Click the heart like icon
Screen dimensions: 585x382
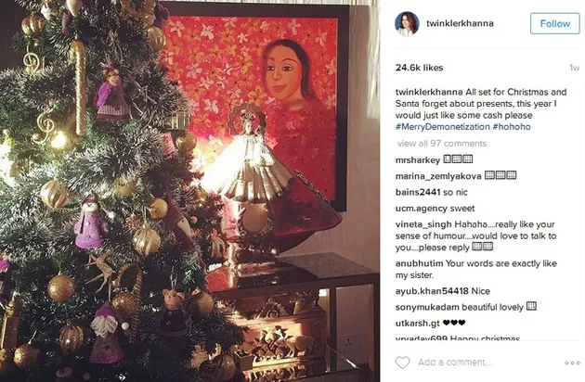point(402,363)
